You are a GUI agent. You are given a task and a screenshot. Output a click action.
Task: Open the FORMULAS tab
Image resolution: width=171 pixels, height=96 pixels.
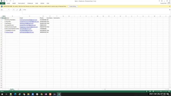(30, 3)
